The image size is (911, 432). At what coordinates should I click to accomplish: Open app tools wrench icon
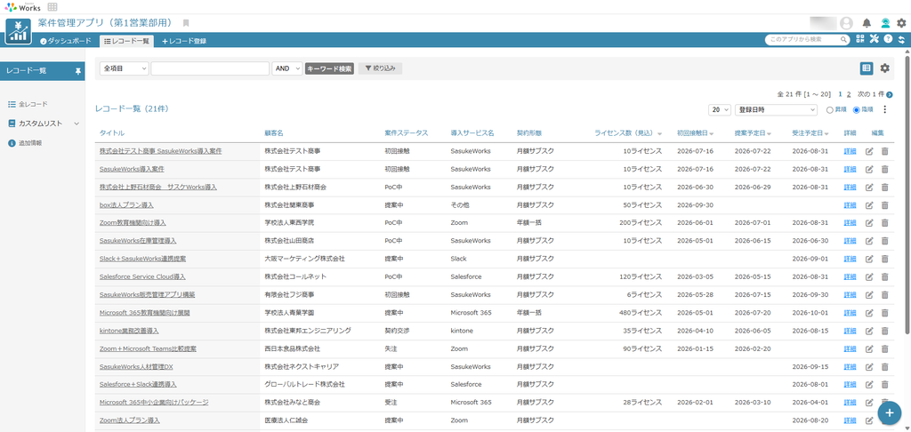(875, 39)
